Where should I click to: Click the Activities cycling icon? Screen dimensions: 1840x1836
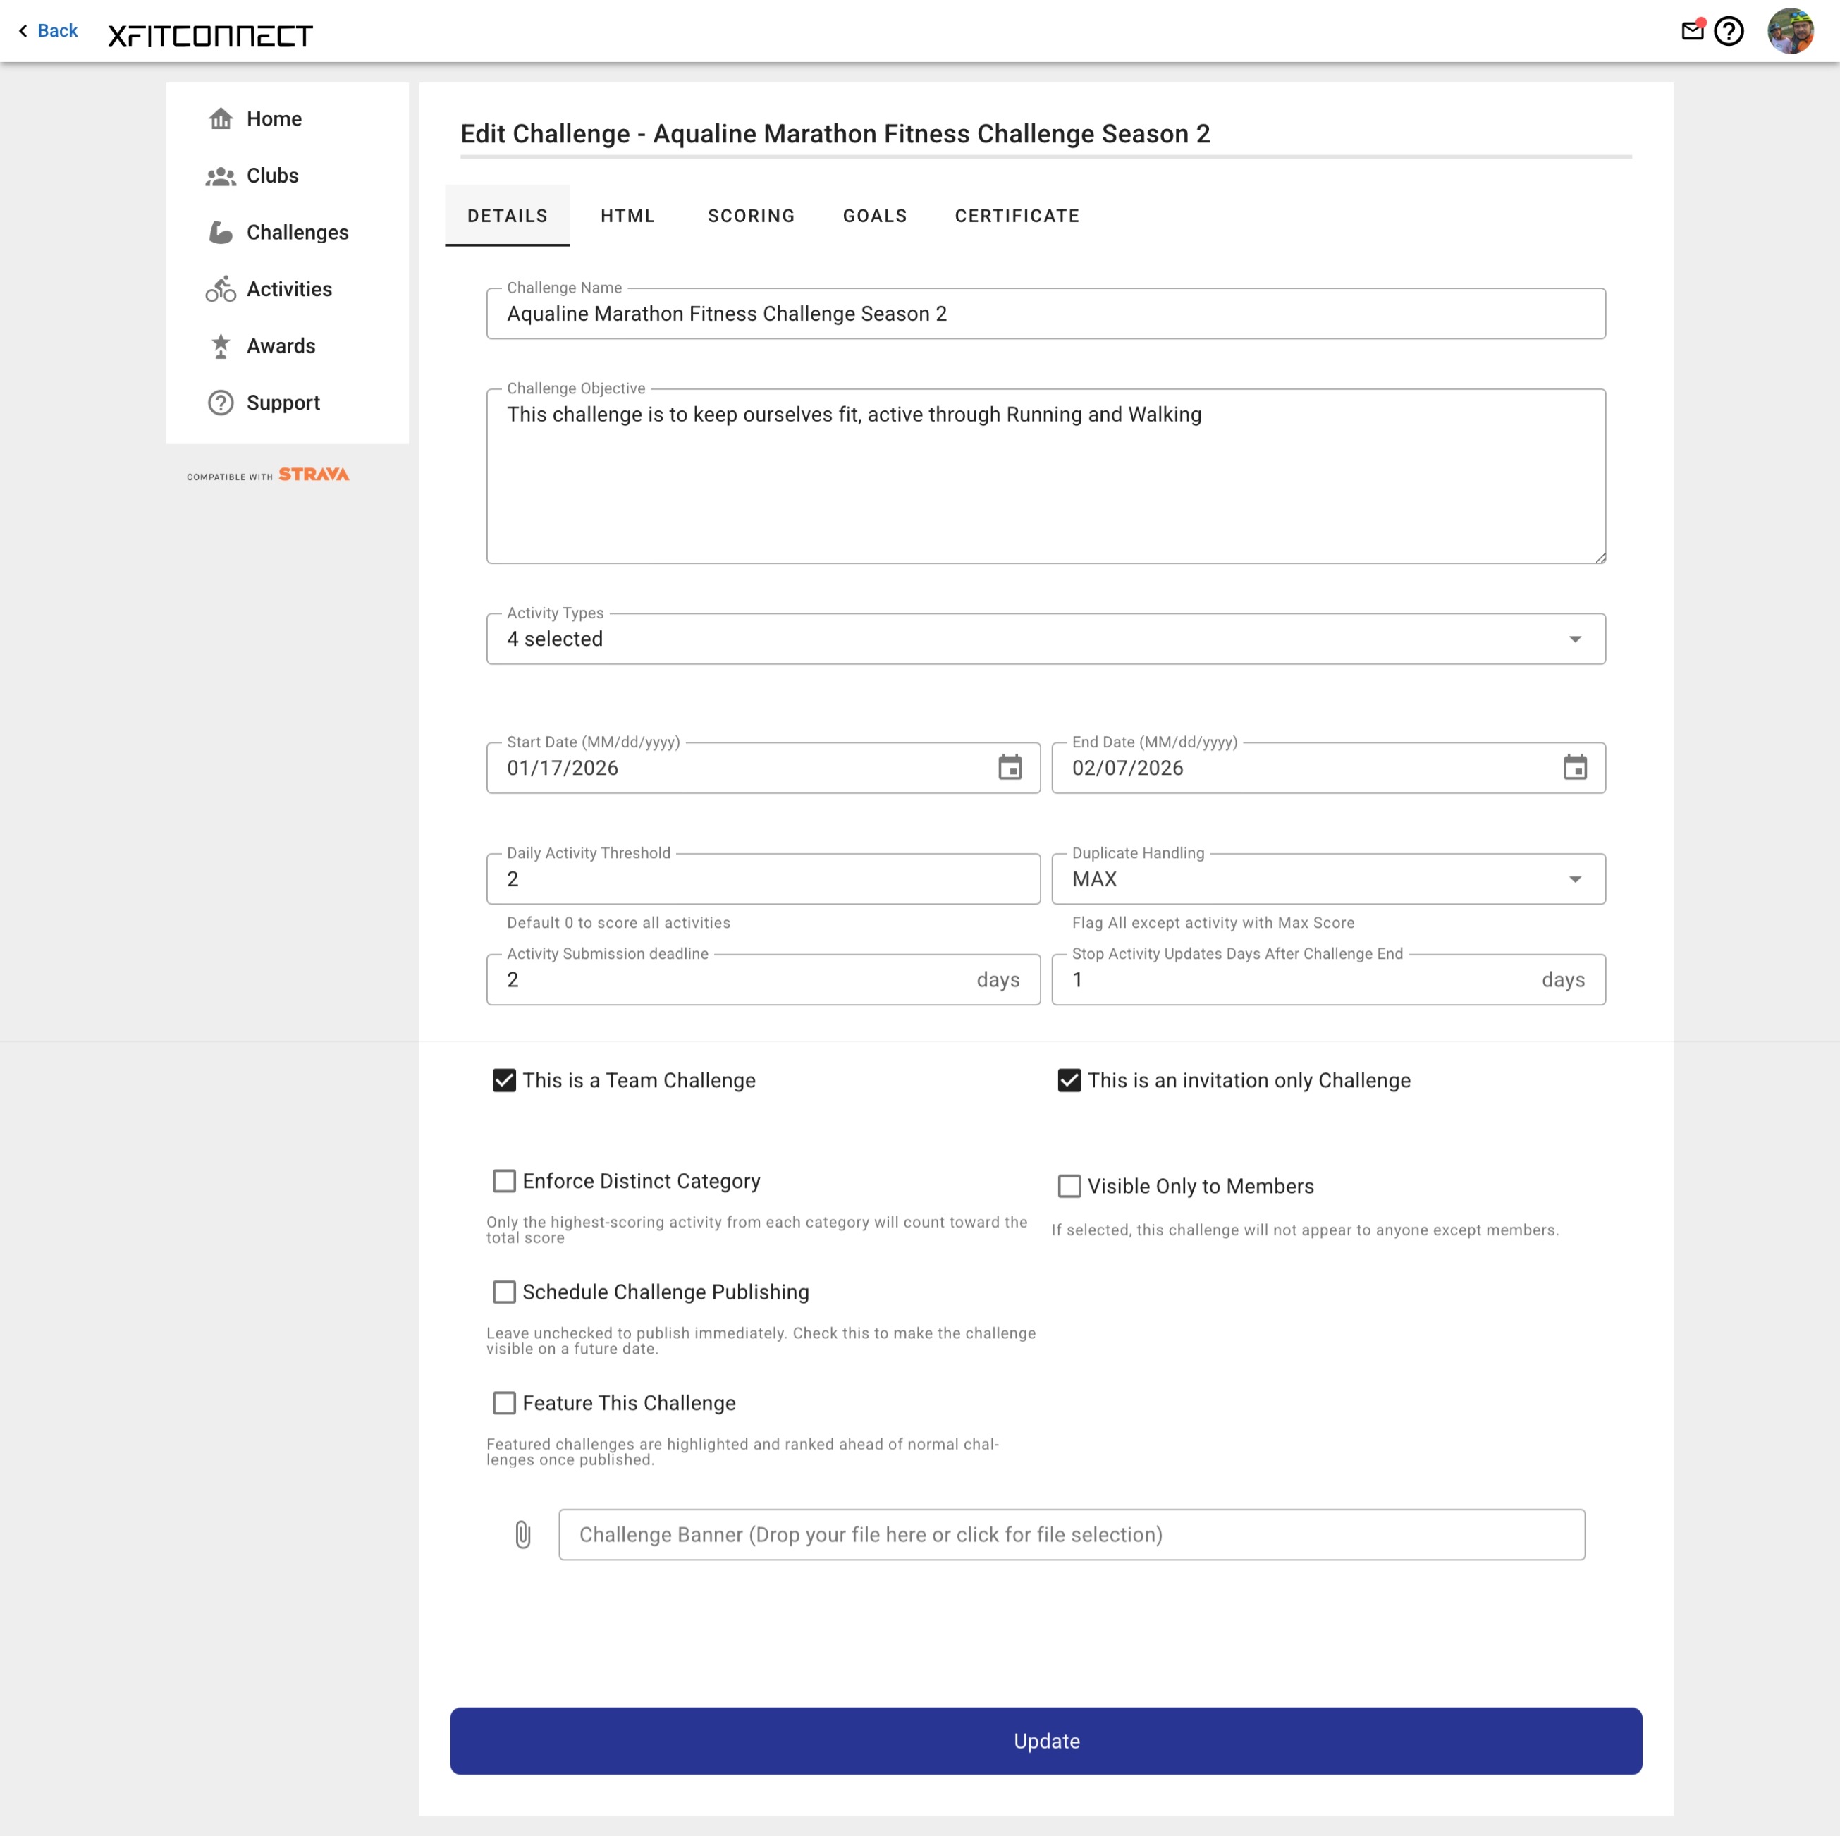click(x=220, y=288)
